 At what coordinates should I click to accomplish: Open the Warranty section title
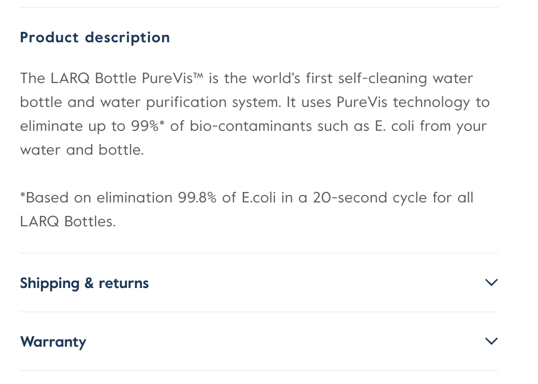pyautogui.click(x=53, y=342)
